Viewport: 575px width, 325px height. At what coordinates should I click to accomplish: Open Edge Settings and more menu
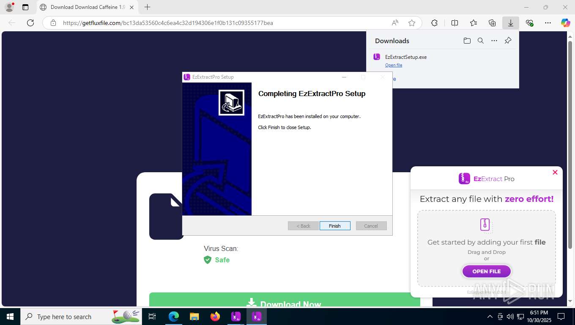pos(548,23)
